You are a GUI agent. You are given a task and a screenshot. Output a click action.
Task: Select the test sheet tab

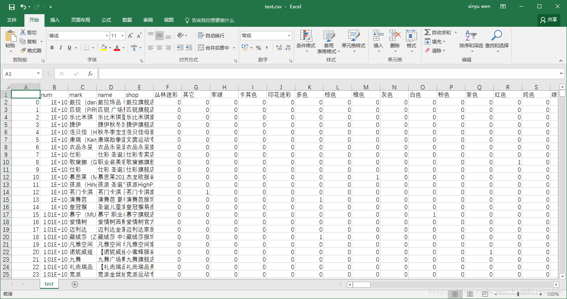click(49, 284)
